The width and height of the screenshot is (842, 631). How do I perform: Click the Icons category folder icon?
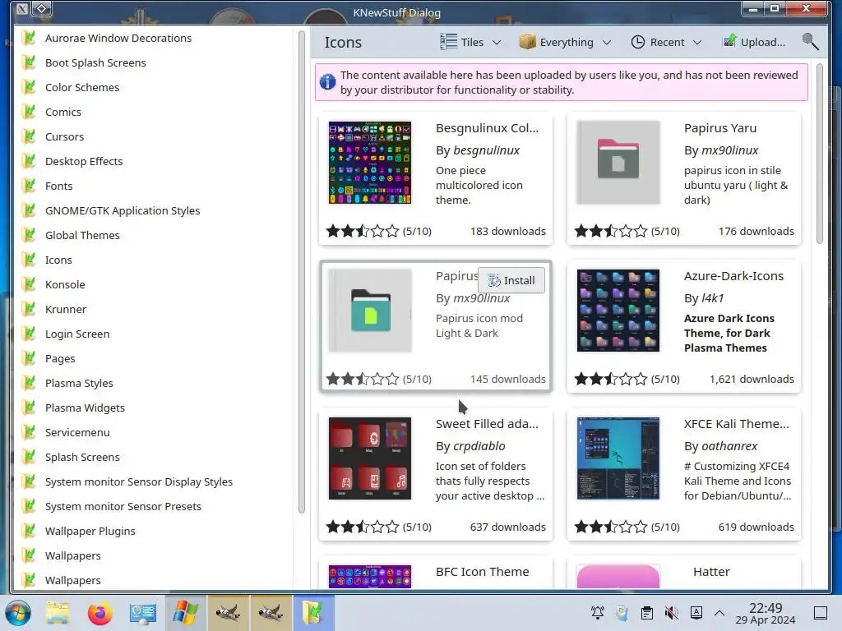tap(29, 260)
